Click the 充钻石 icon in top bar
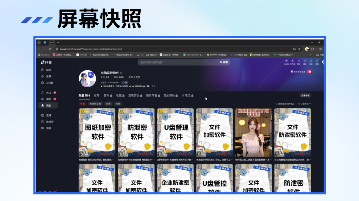The height and width of the screenshot is (201, 359). (286, 62)
